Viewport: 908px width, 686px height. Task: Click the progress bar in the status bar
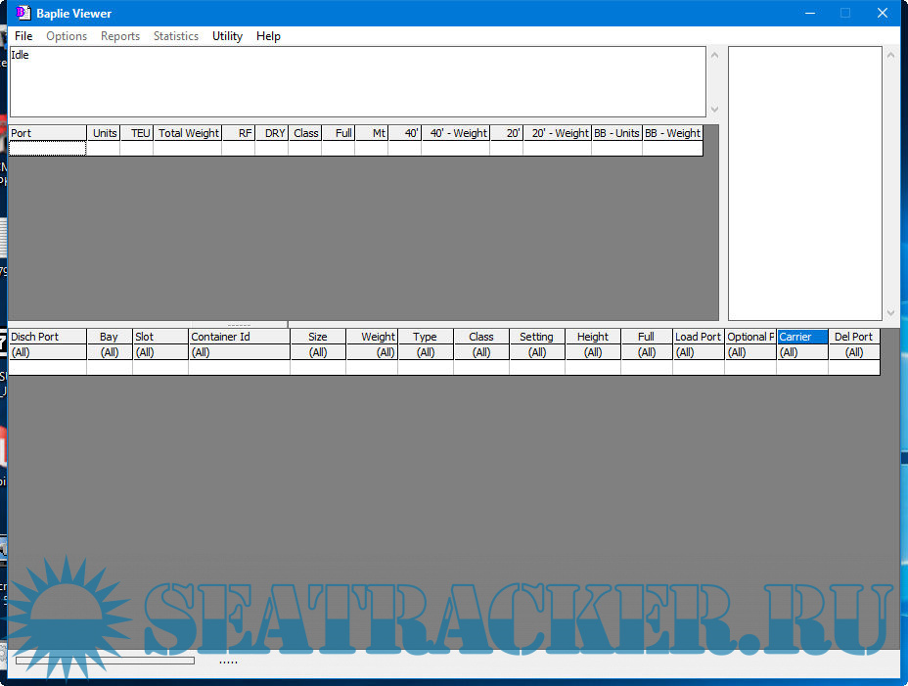click(x=105, y=661)
